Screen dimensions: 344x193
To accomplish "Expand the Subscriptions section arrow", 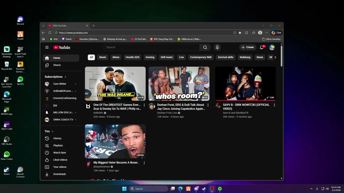I will 65,77.
